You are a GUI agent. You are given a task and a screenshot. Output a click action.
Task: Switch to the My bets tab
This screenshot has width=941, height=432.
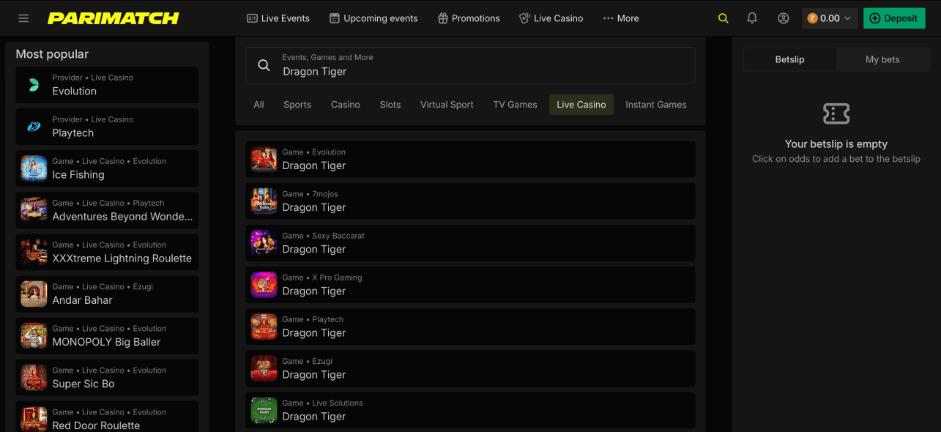point(882,60)
